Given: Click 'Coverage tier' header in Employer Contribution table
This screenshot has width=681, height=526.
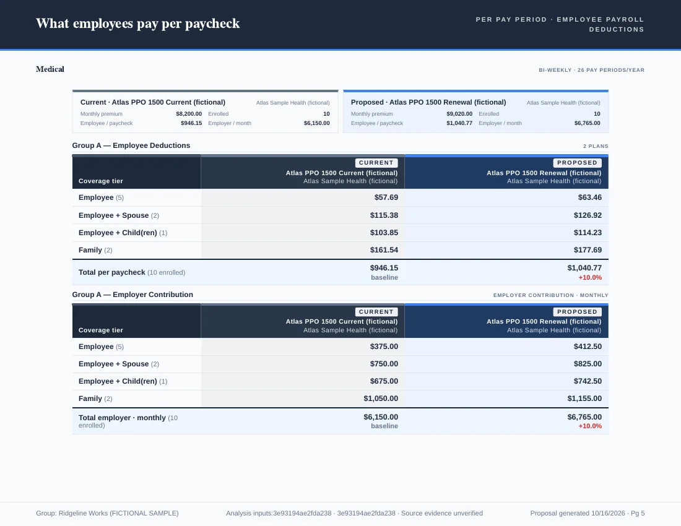Looking at the screenshot, I should [101, 330].
